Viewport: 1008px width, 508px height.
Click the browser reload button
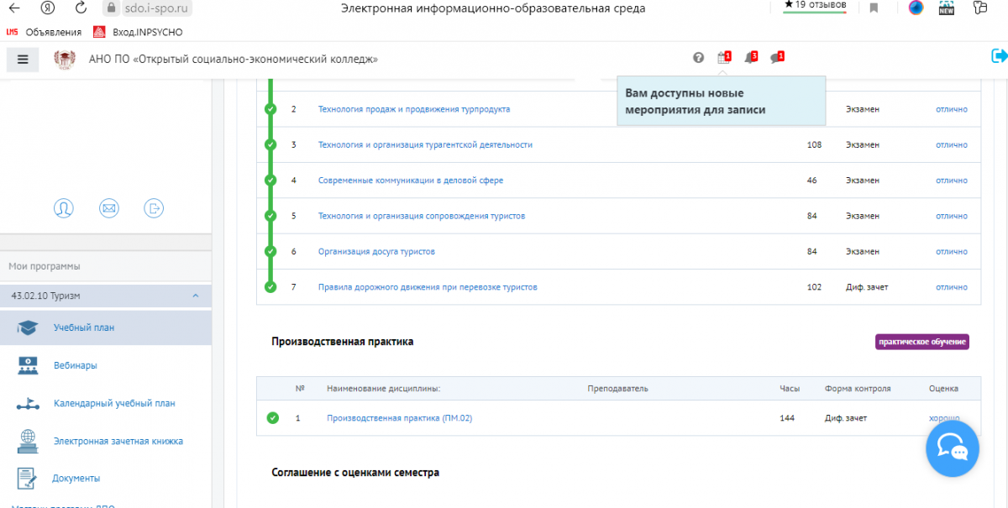coord(81,8)
